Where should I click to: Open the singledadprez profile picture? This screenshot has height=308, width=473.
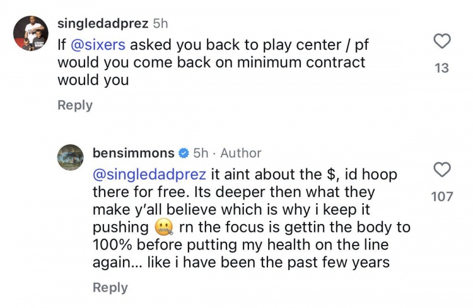(30, 33)
